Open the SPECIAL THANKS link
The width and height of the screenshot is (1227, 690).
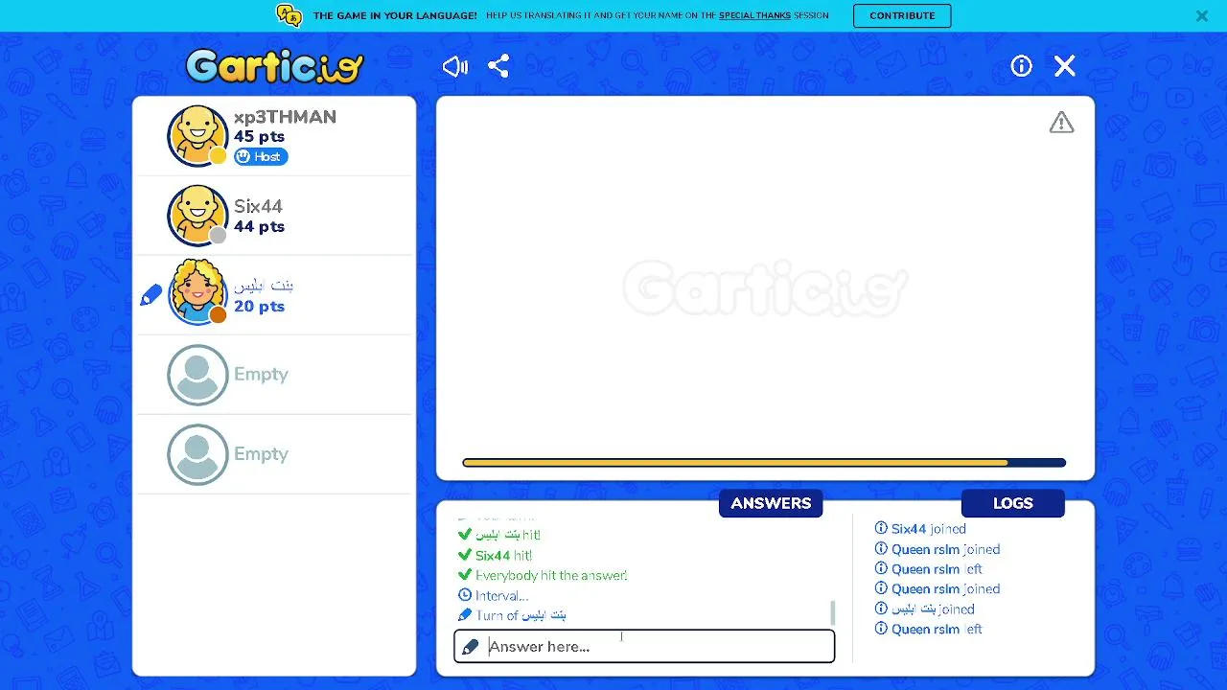[x=754, y=15]
